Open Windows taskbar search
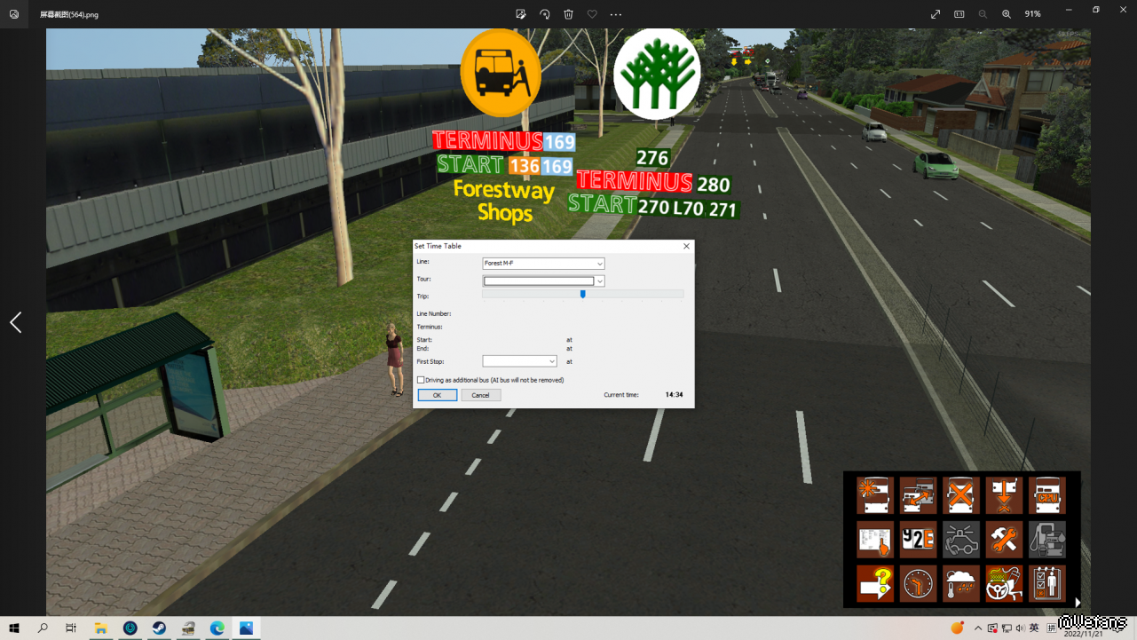This screenshot has height=640, width=1137. (43, 628)
